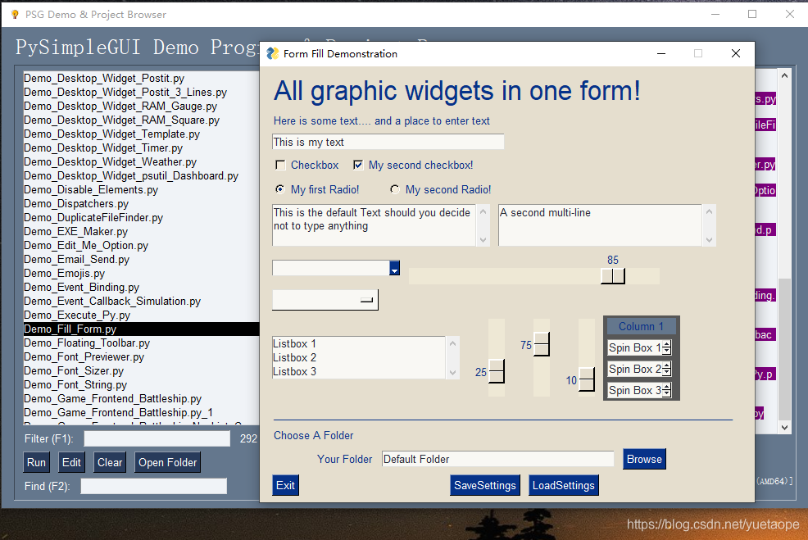
Task: Open the combo box dropdown arrow
Action: point(394,268)
